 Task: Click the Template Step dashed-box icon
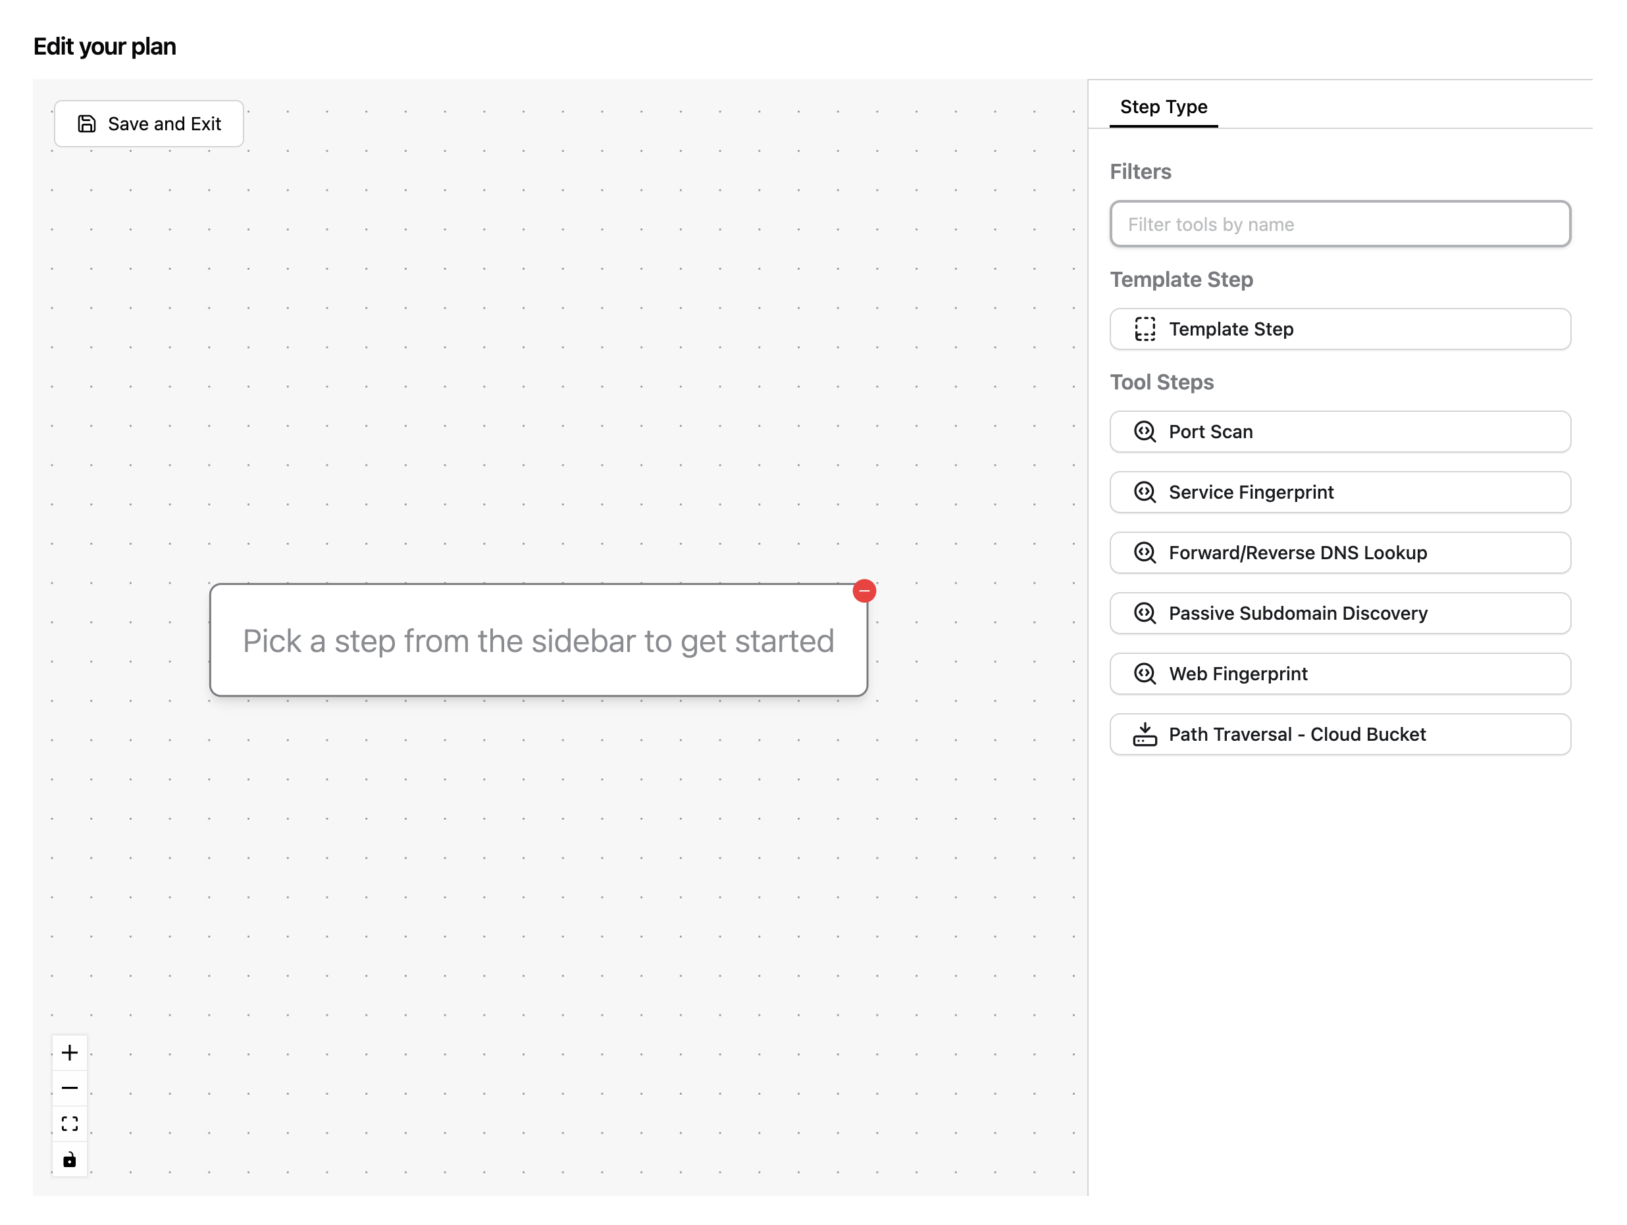pos(1145,329)
